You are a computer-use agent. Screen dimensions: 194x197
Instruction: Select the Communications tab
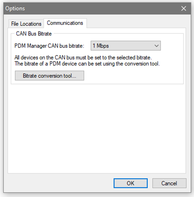[65, 23]
